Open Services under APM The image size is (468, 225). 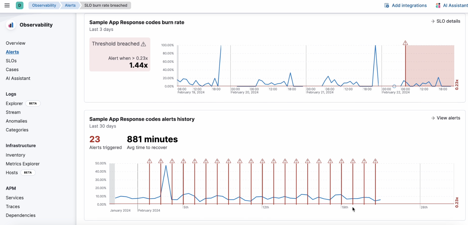coord(15,198)
